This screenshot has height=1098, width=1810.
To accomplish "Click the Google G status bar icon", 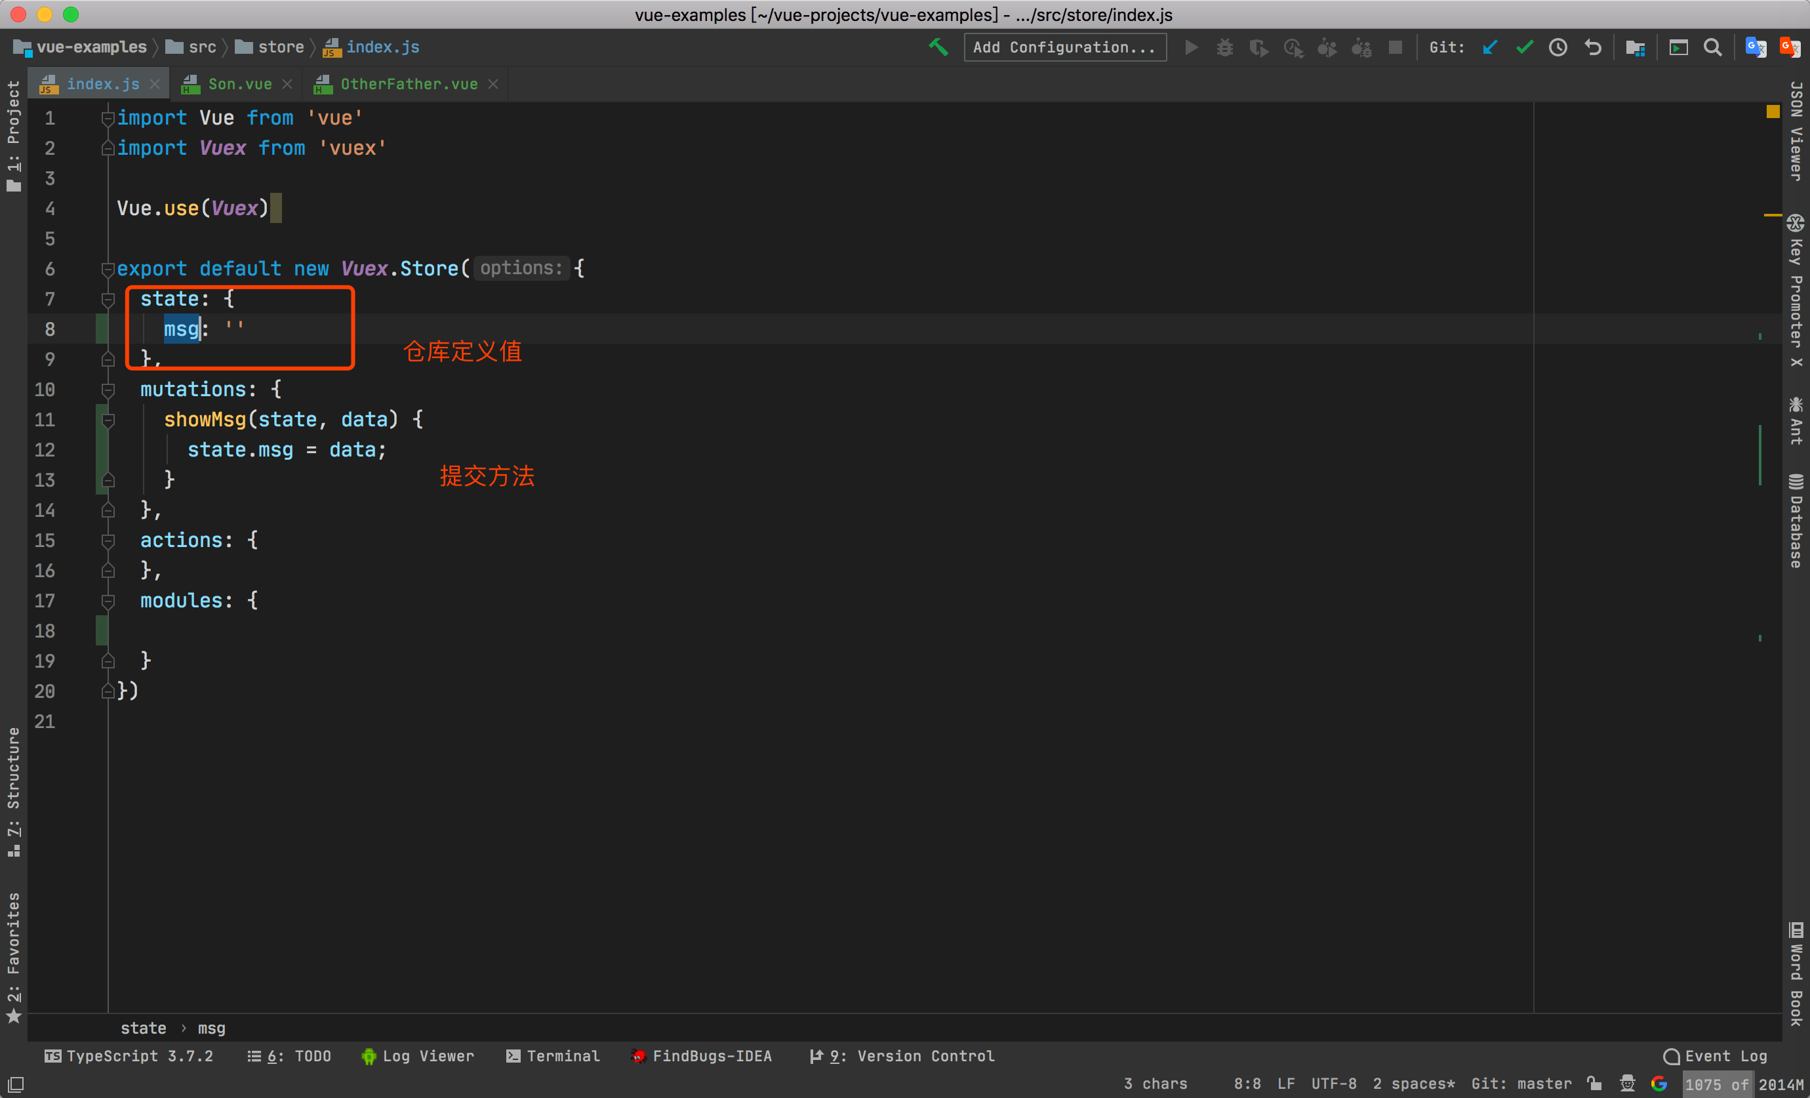I will (1659, 1084).
